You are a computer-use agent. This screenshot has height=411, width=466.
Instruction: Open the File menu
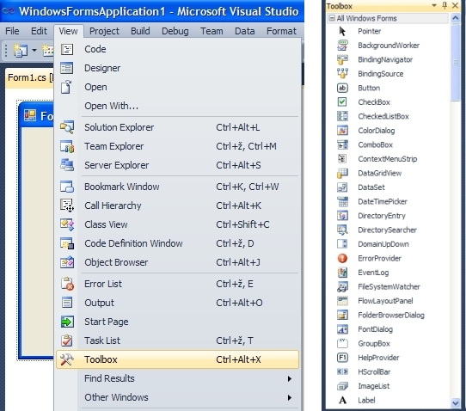click(x=12, y=31)
